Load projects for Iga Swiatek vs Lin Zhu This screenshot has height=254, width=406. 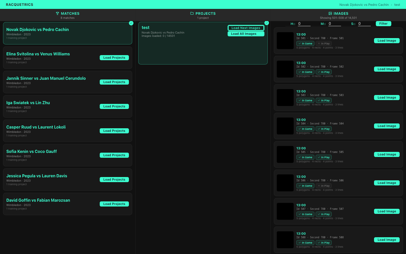click(114, 106)
